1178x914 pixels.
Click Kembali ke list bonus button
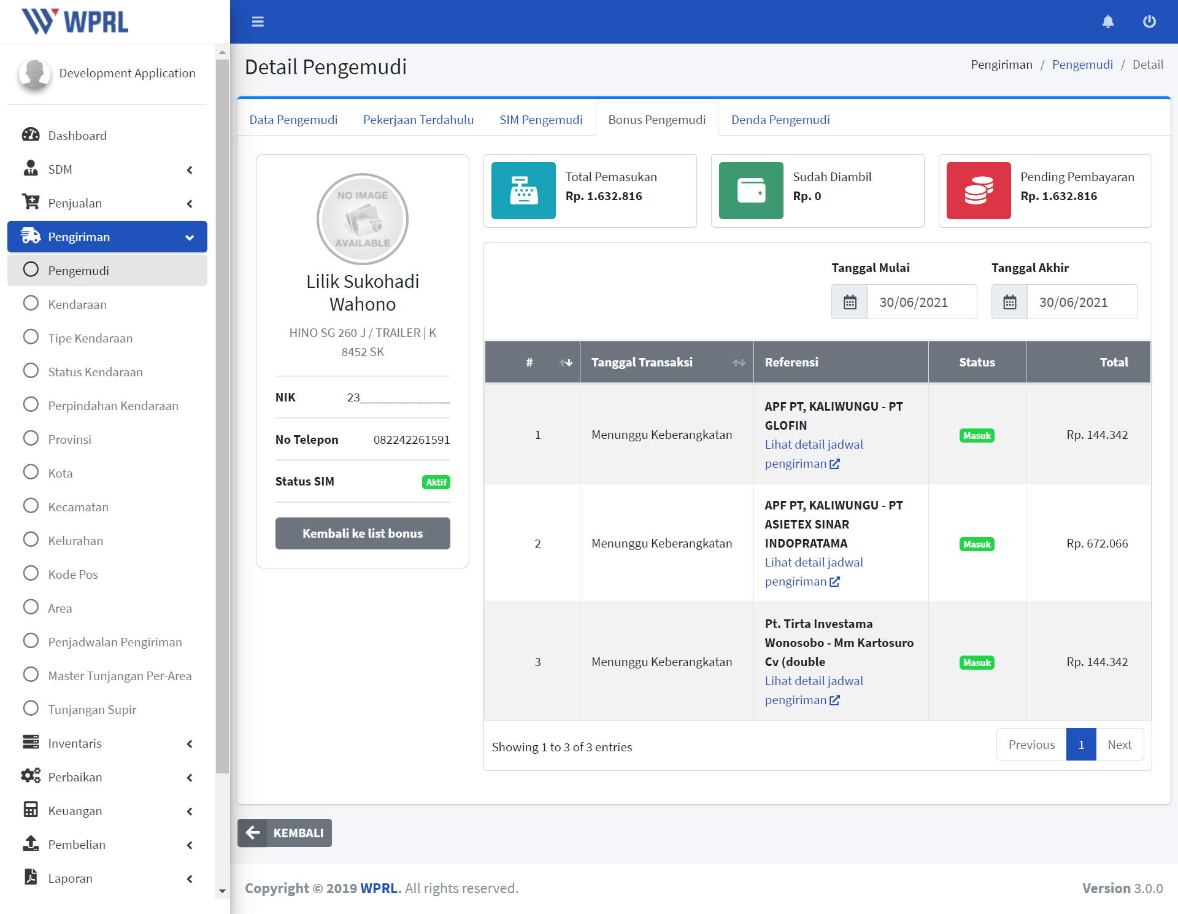pos(363,533)
